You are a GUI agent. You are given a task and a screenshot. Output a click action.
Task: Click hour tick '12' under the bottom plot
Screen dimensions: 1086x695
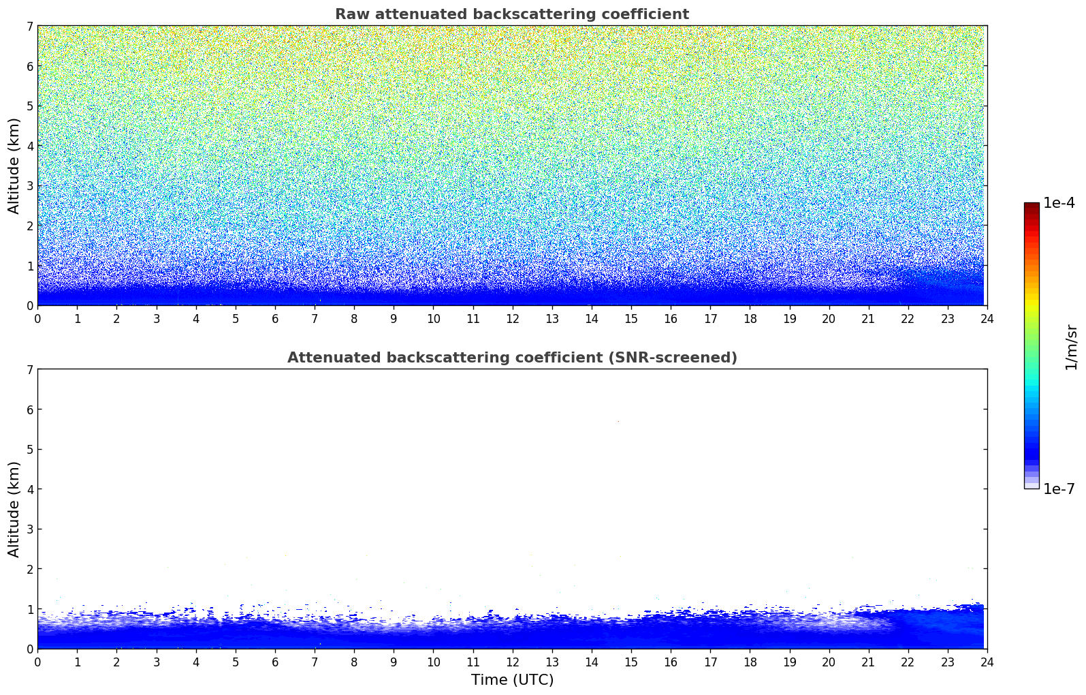pyautogui.click(x=512, y=662)
